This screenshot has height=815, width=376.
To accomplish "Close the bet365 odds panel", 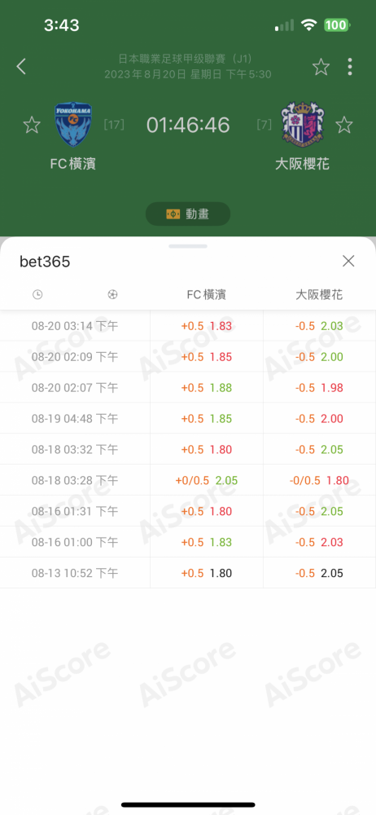I will pos(348,261).
